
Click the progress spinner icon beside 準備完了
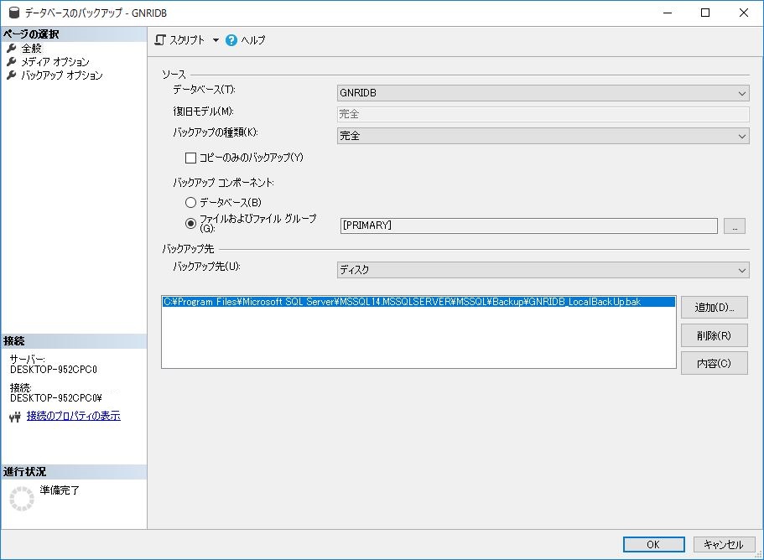click(x=22, y=498)
